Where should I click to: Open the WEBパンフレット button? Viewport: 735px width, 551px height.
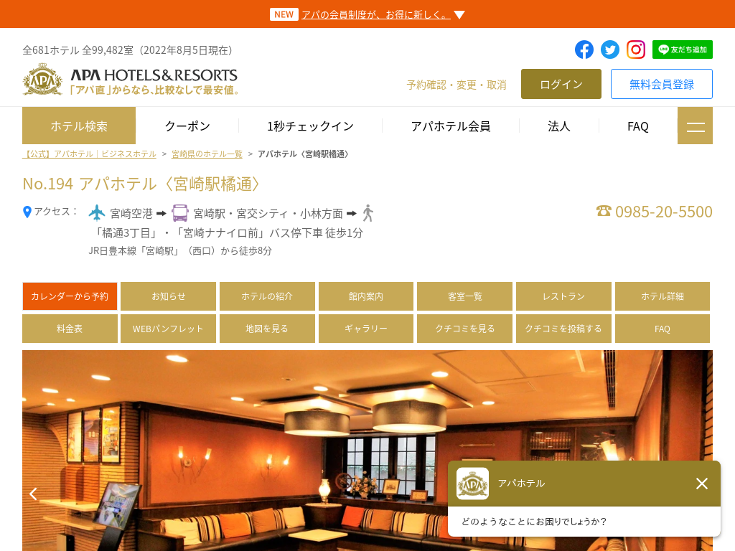168,329
